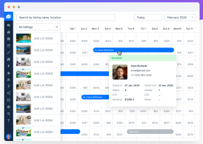
Task: Open the apps grid icon
Action: tap(8, 100)
